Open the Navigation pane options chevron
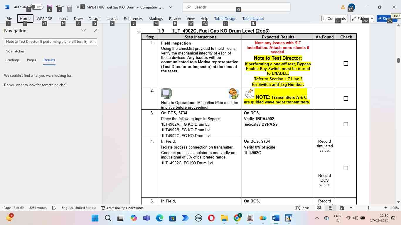Screen dimensions: 401x225 (84, 30)
